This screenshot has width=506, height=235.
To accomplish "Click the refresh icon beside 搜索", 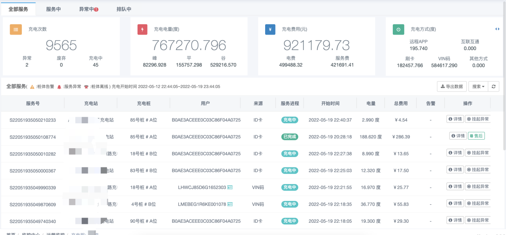I will click(494, 87).
